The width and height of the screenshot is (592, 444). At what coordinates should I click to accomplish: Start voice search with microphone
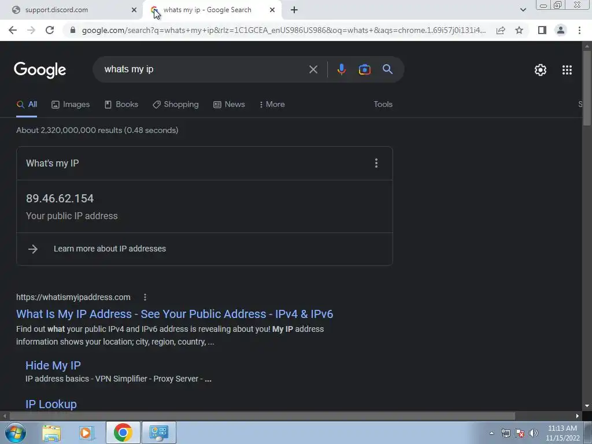tap(341, 69)
